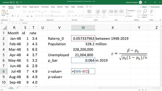This screenshot has width=162, height=91.
Task: Open the font size dropdown
Action: point(28,12)
